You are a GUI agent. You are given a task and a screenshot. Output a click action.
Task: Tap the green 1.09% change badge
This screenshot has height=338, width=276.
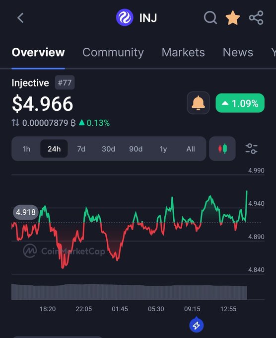[240, 103]
